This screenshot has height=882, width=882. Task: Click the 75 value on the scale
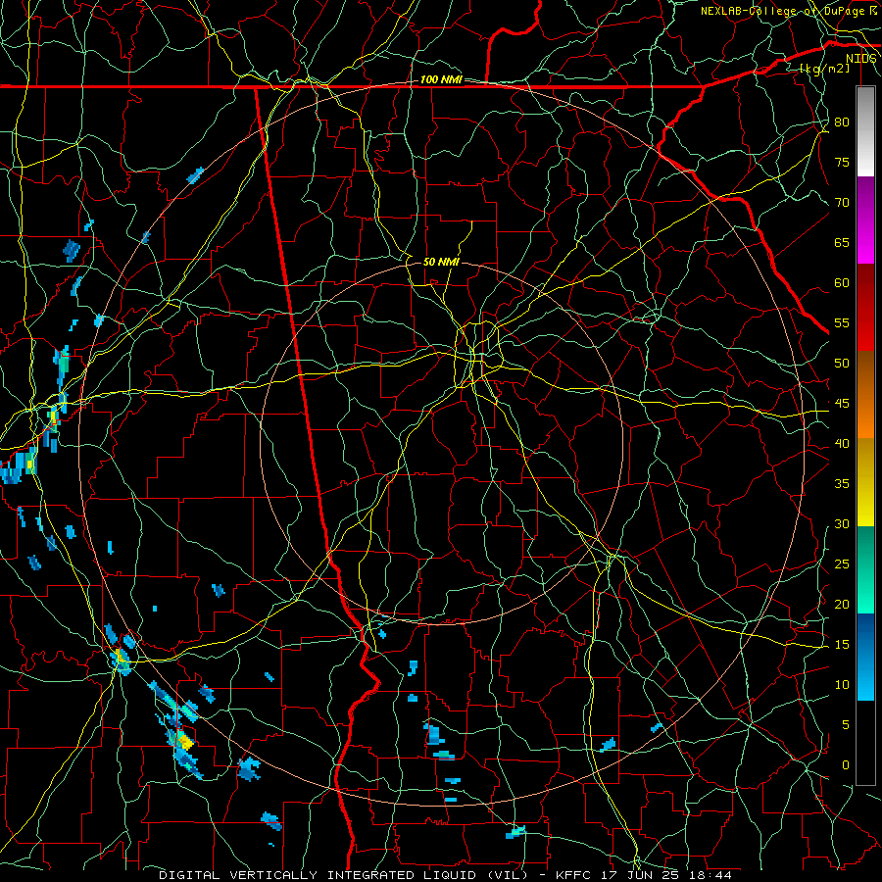click(842, 163)
